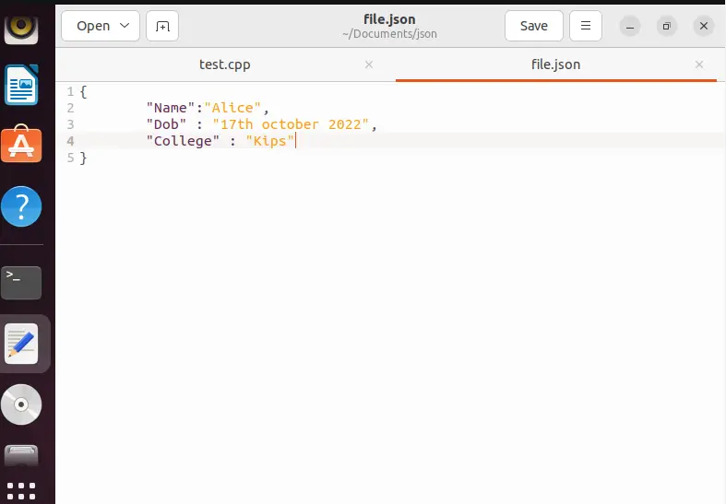
Task: Open the Help icon in the dock
Action: [21, 206]
